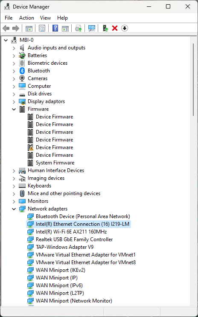This screenshot has height=317, width=198.
Task: Click the vertical scrollbar thumb
Action: [193, 79]
